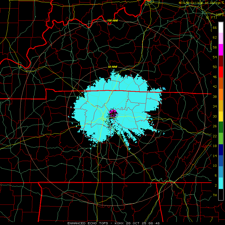Click the '10' legend value label
Screen dimensions: 225x225
(x=215, y=166)
